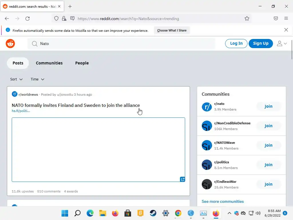Image resolution: width=293 pixels, height=220 pixels.
Task: Click the 4 awards text
Action: 71,191
